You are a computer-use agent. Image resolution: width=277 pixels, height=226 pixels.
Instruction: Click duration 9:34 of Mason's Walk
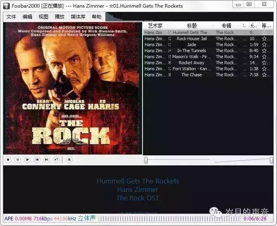pyautogui.click(x=254, y=57)
